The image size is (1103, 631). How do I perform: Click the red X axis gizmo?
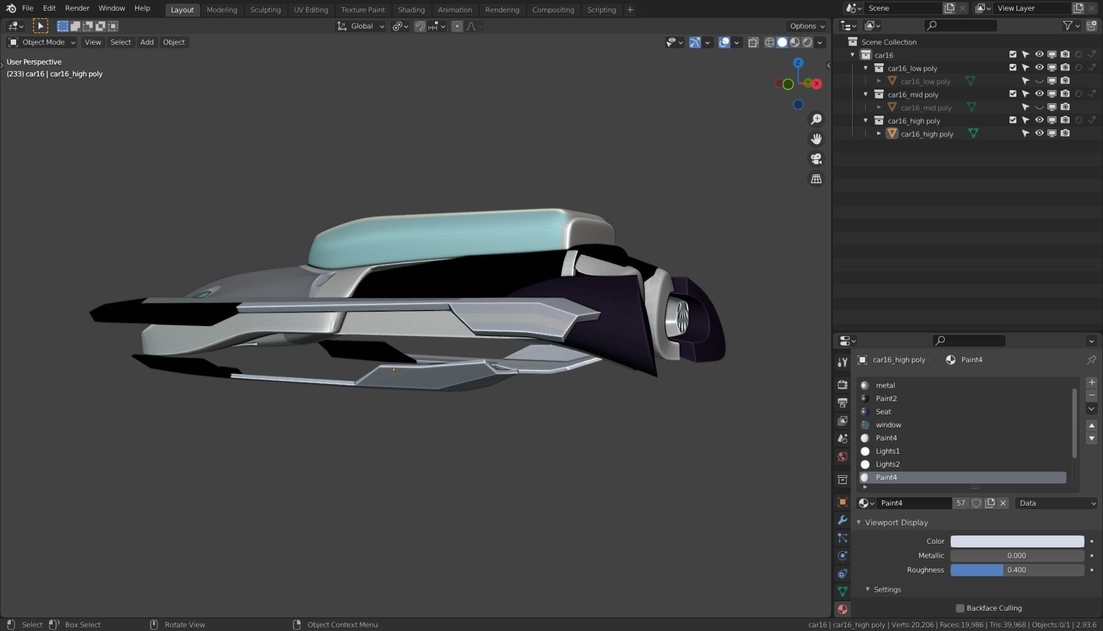coord(816,84)
